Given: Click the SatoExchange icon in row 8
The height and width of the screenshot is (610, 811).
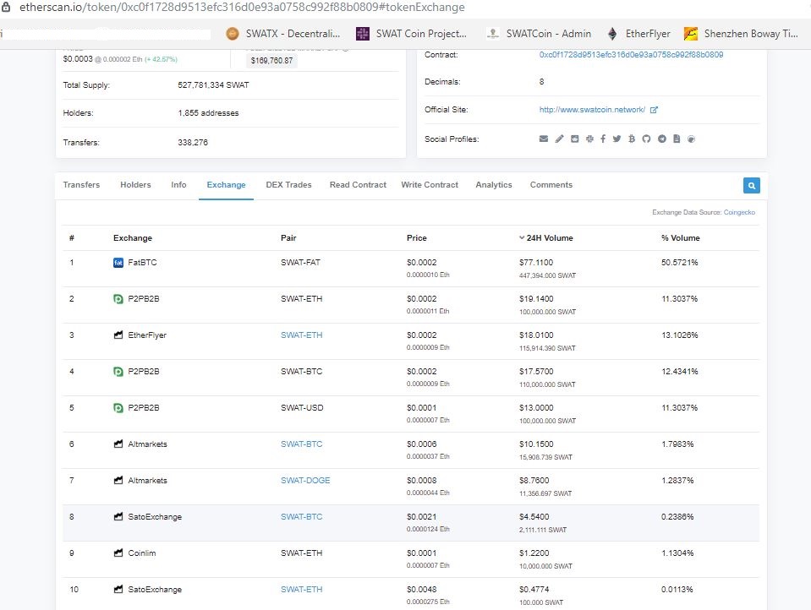Looking at the screenshot, I should 118,516.
